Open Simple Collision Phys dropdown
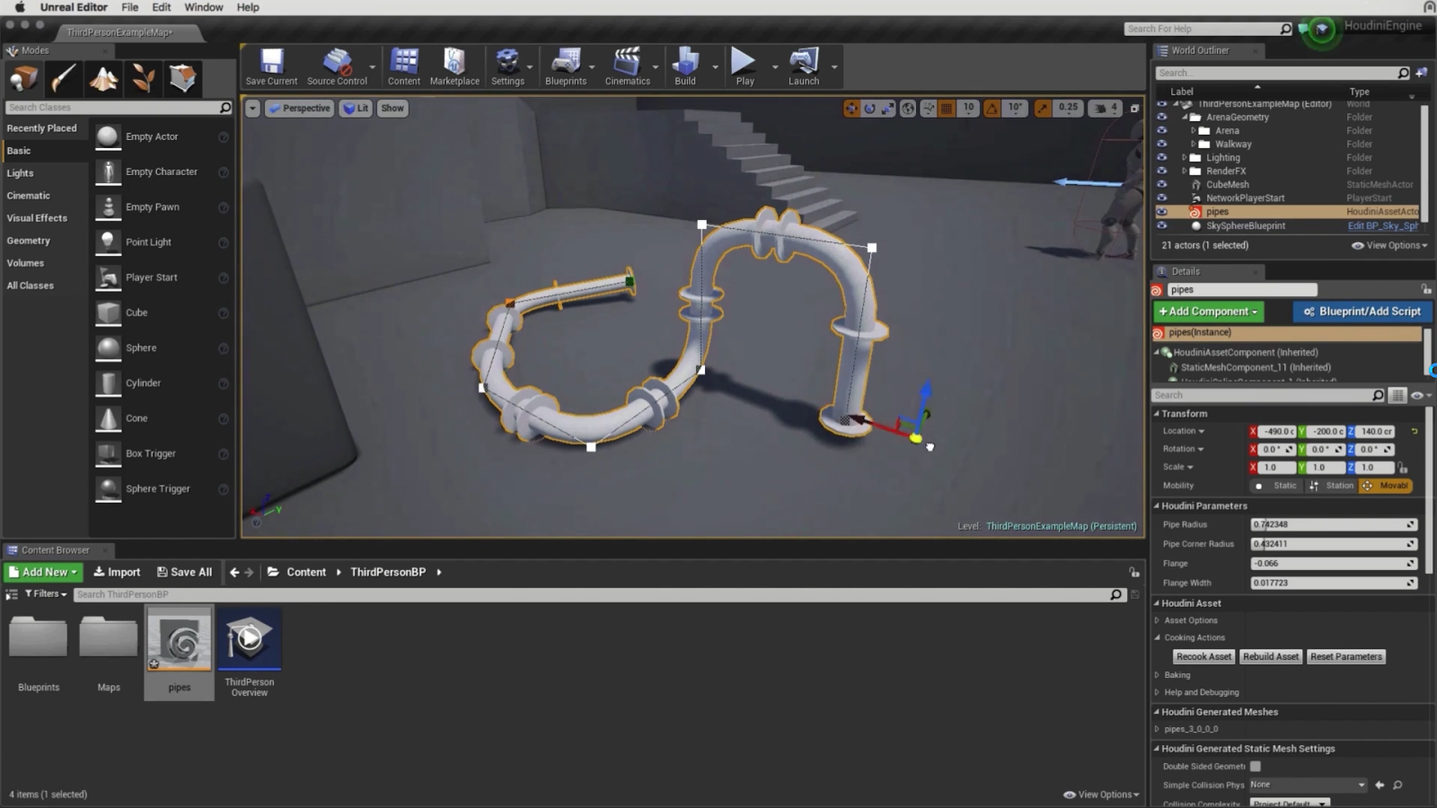Screen dimensions: 1437x808 coord(1308,785)
